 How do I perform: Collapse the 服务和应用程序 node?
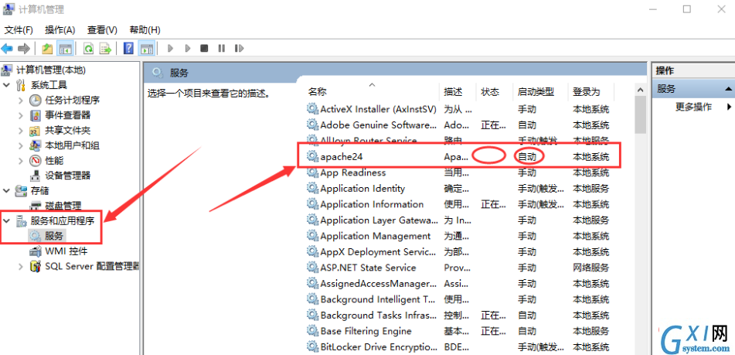click(x=6, y=220)
